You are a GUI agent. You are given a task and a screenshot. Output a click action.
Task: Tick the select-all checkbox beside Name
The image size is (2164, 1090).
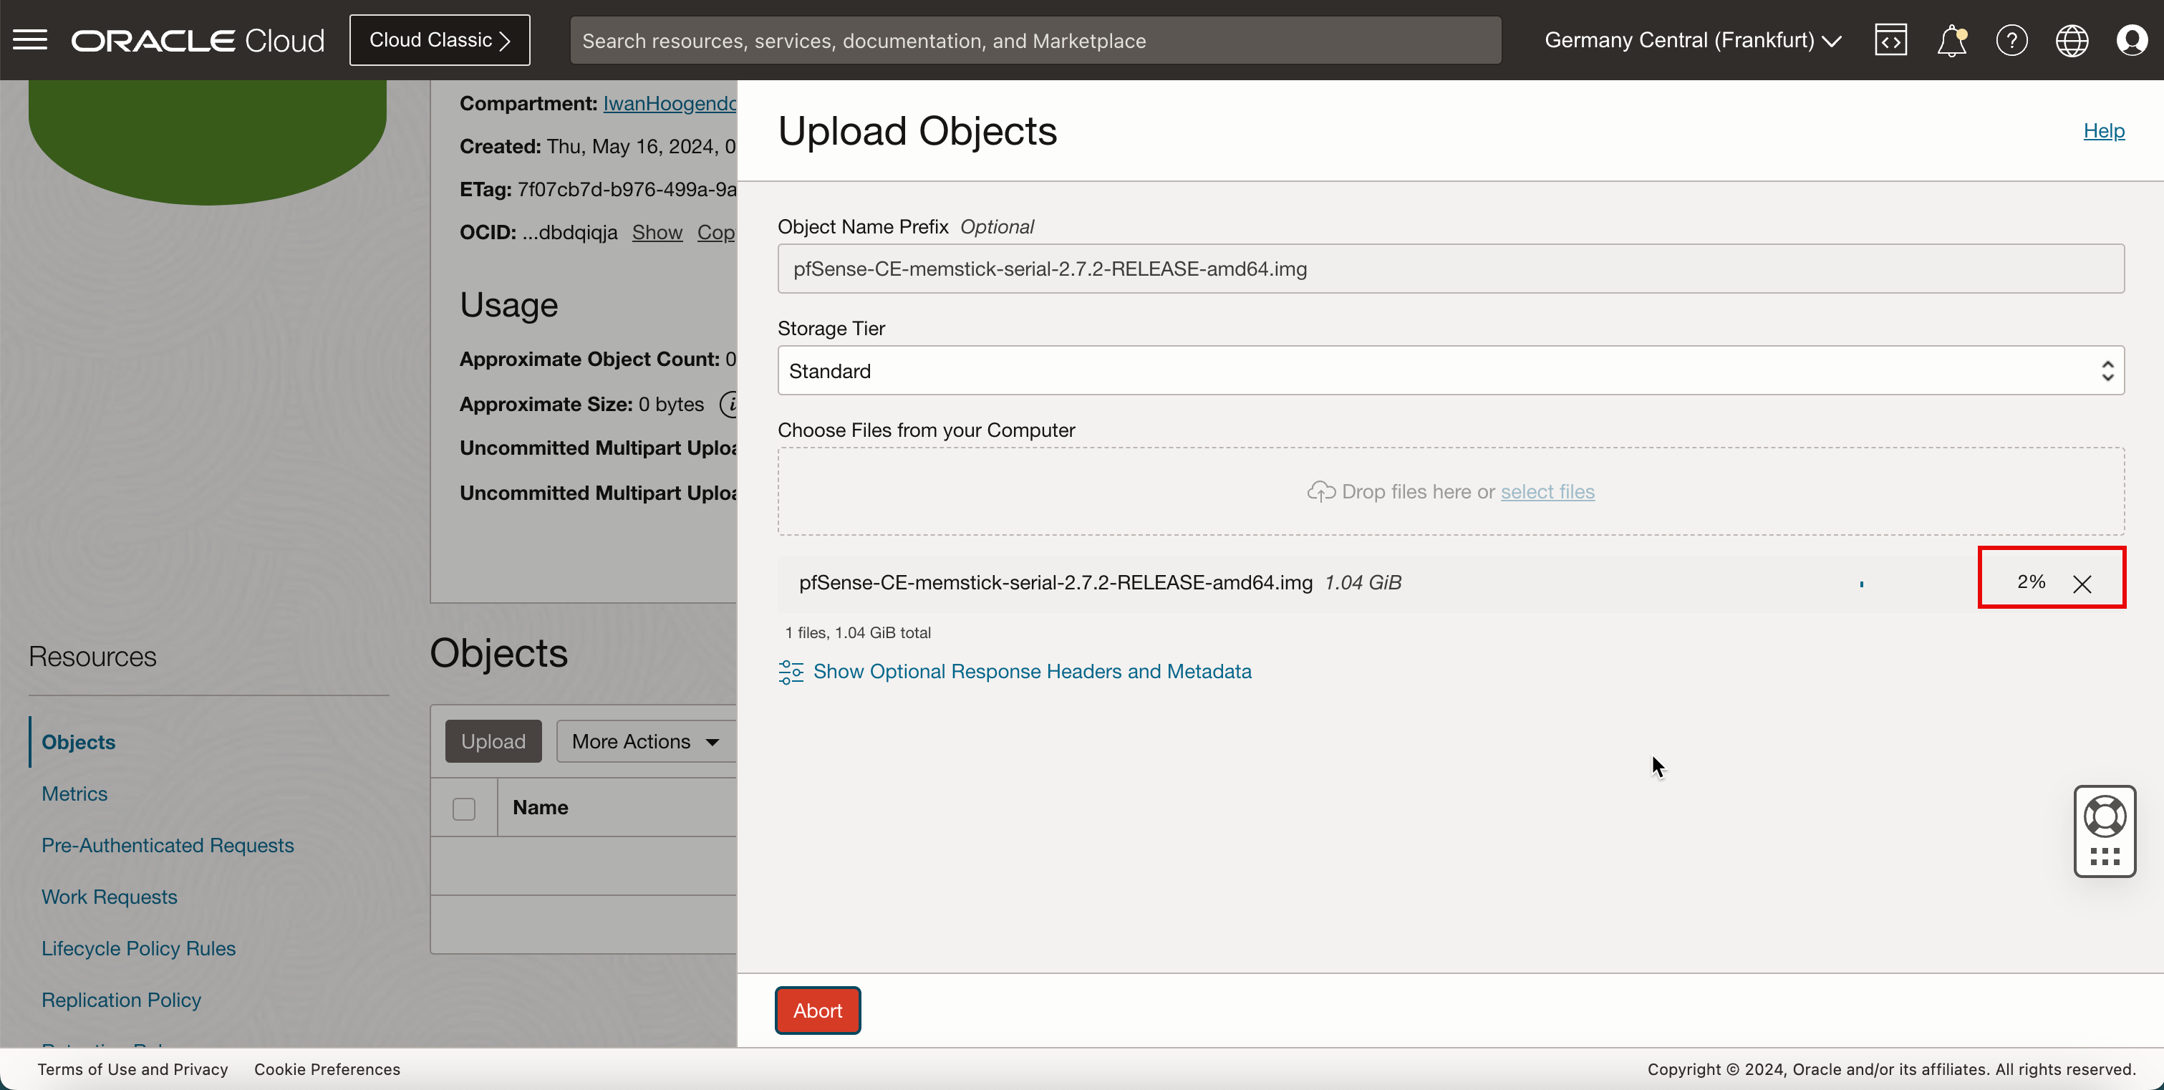[464, 808]
